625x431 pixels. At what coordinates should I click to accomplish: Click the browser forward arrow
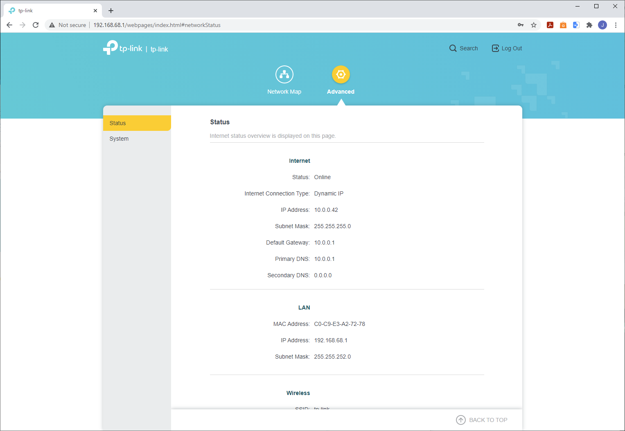click(x=23, y=25)
